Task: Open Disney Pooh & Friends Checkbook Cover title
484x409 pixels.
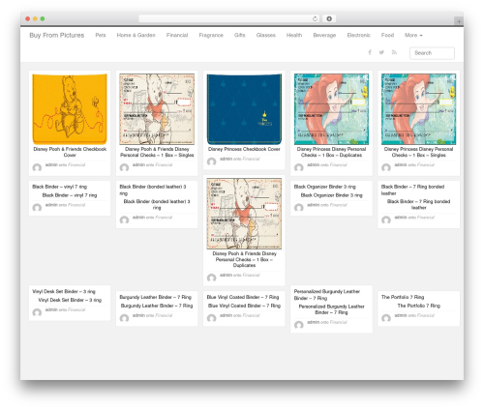Action: click(70, 152)
